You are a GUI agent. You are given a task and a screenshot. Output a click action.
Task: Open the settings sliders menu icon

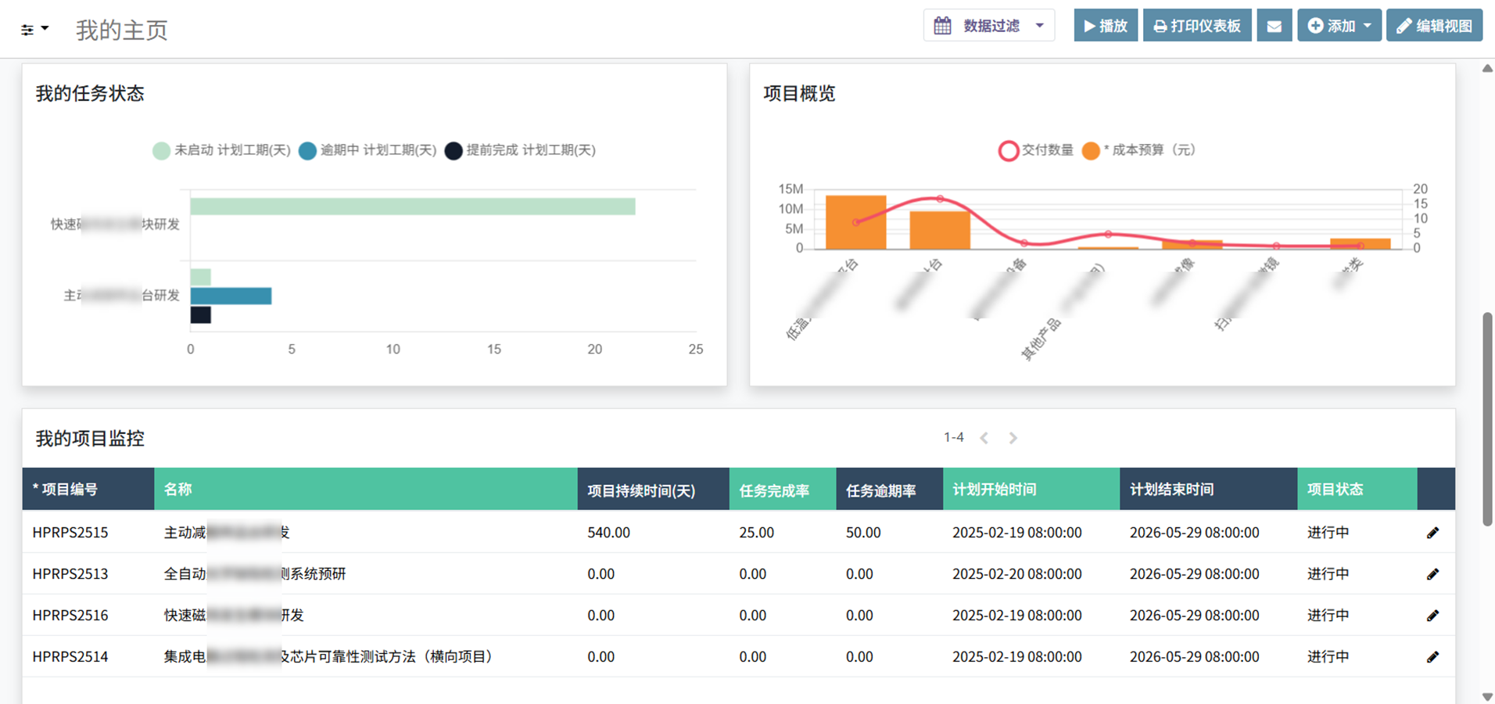(x=34, y=29)
